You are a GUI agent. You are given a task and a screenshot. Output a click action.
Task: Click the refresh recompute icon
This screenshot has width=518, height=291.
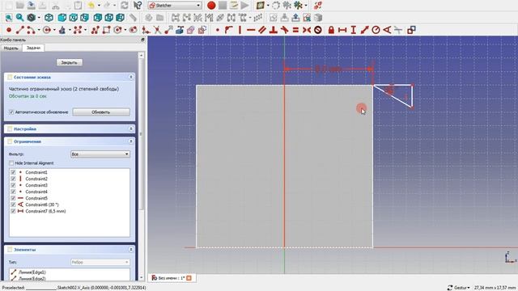125,6
